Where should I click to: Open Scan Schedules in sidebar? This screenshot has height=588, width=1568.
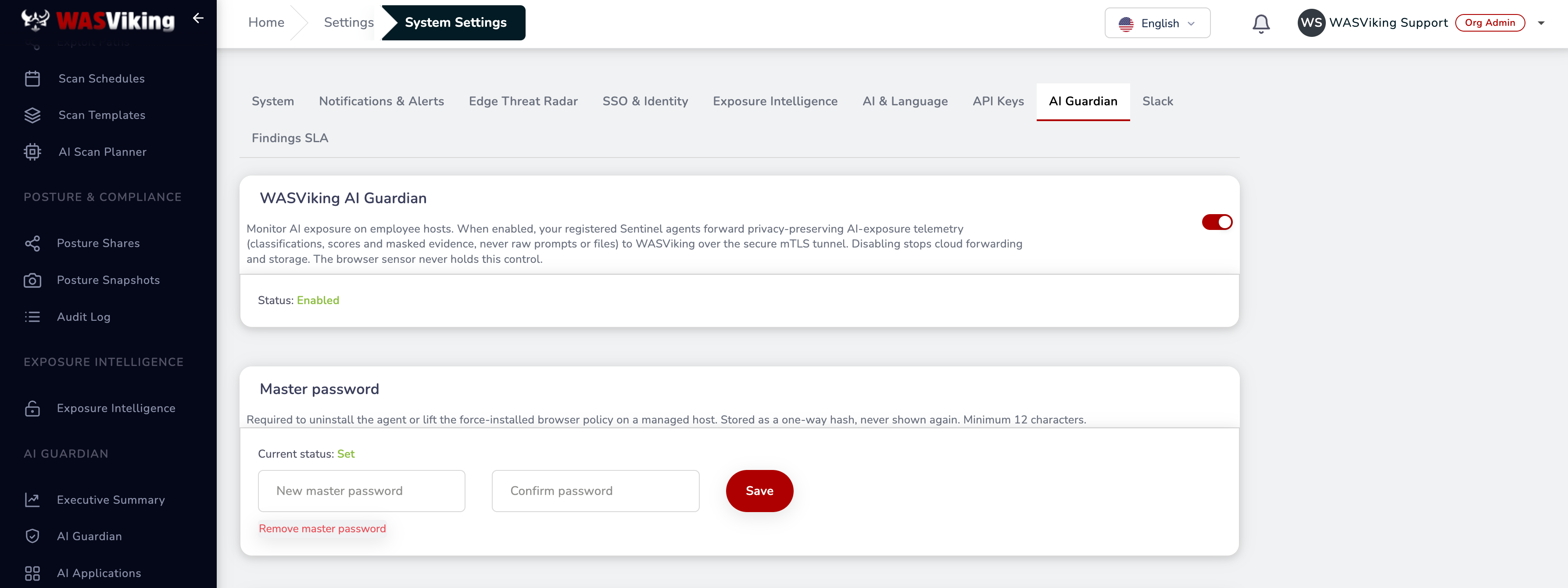pos(101,79)
